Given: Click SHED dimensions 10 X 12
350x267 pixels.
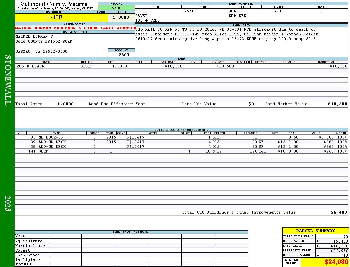Looking at the screenshot, I should click(x=214, y=151).
